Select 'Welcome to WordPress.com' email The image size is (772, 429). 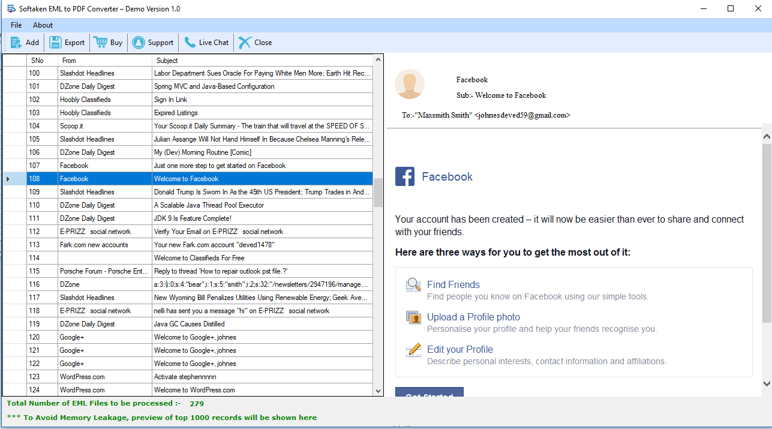click(x=188, y=390)
